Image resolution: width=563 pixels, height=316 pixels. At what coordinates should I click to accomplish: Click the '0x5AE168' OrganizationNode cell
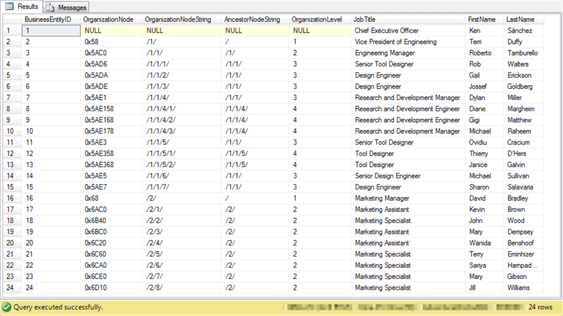[111, 120]
